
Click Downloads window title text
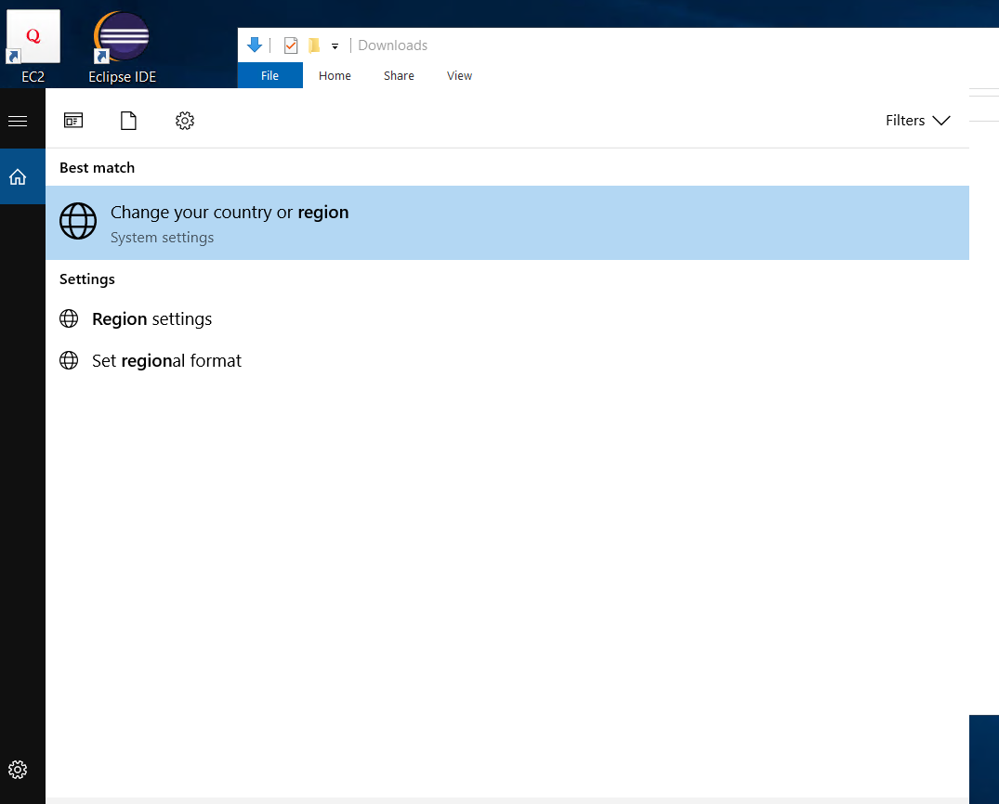tap(392, 45)
